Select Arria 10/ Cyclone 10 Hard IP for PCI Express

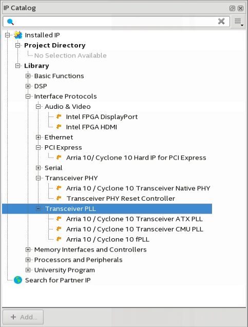click(x=136, y=158)
